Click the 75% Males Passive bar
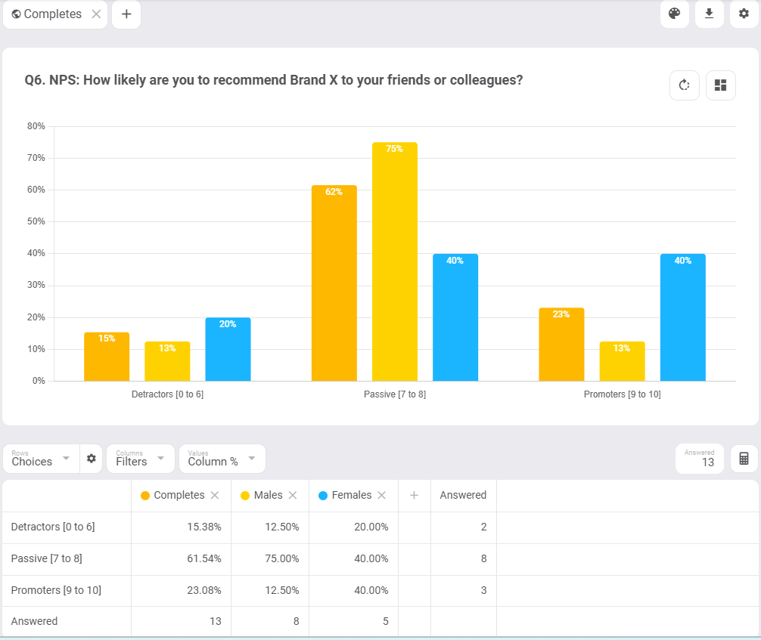 pyautogui.click(x=395, y=261)
